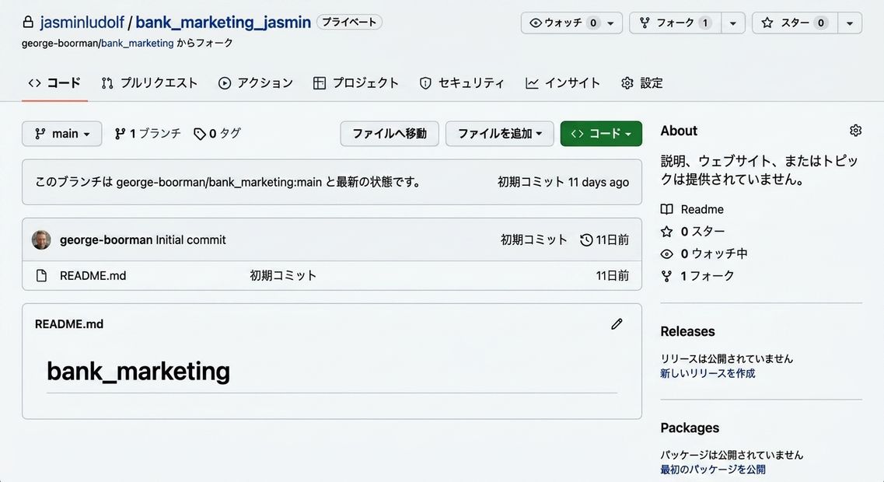Click george-boorman's avatar picture
884x482 pixels.
pos(41,239)
